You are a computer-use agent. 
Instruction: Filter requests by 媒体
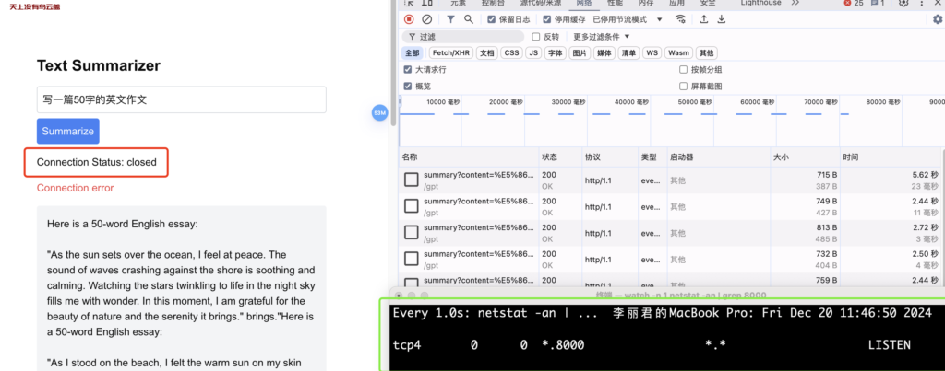coord(604,52)
